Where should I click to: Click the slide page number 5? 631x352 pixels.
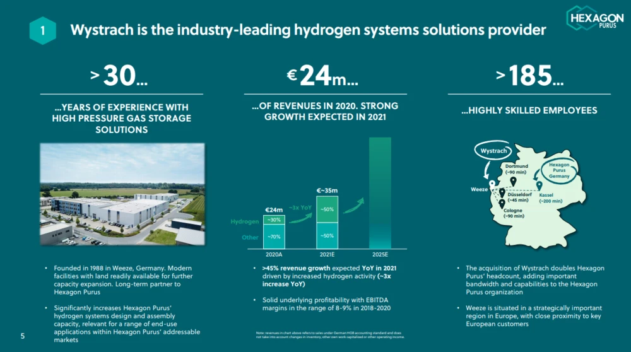click(x=23, y=336)
